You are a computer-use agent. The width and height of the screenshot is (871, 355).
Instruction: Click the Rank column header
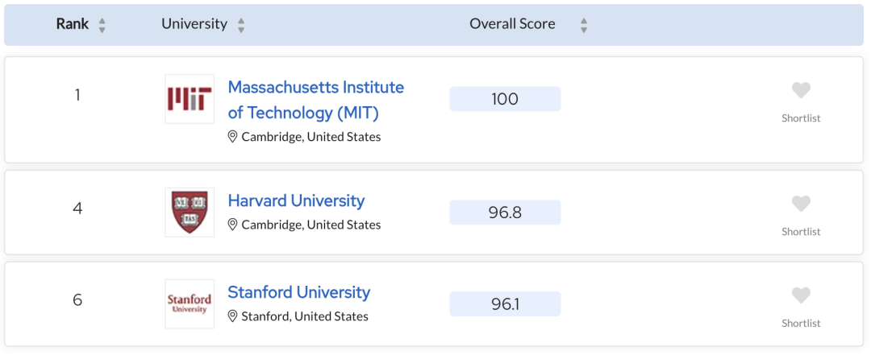73,24
